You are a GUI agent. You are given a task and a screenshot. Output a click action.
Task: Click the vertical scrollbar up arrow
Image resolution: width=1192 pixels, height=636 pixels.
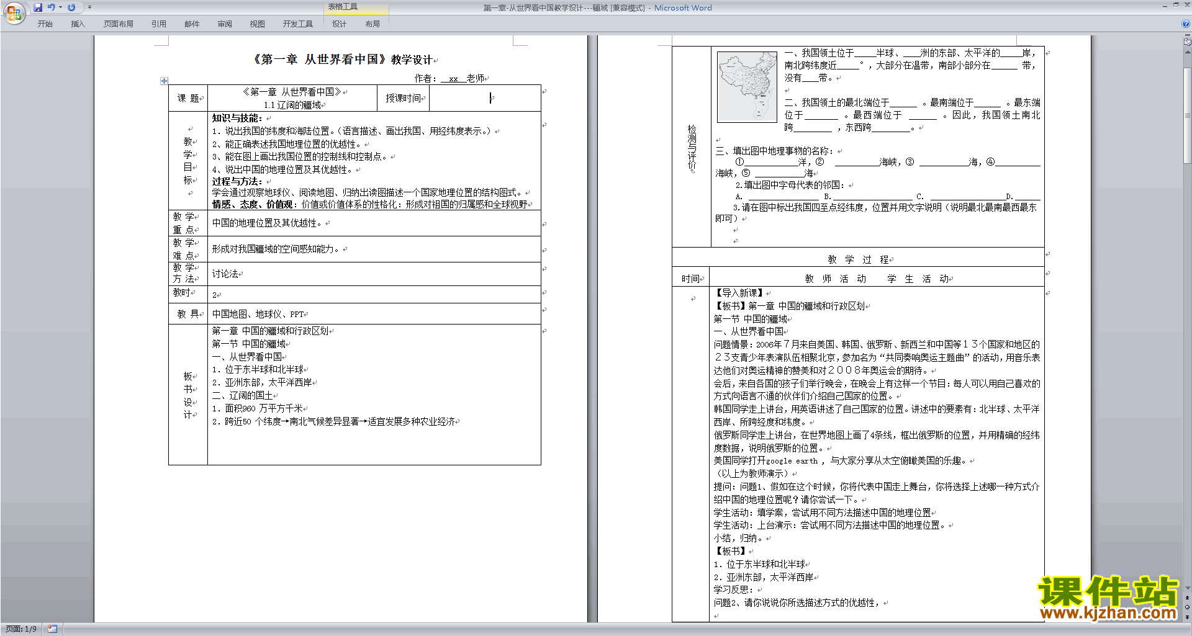click(1188, 52)
